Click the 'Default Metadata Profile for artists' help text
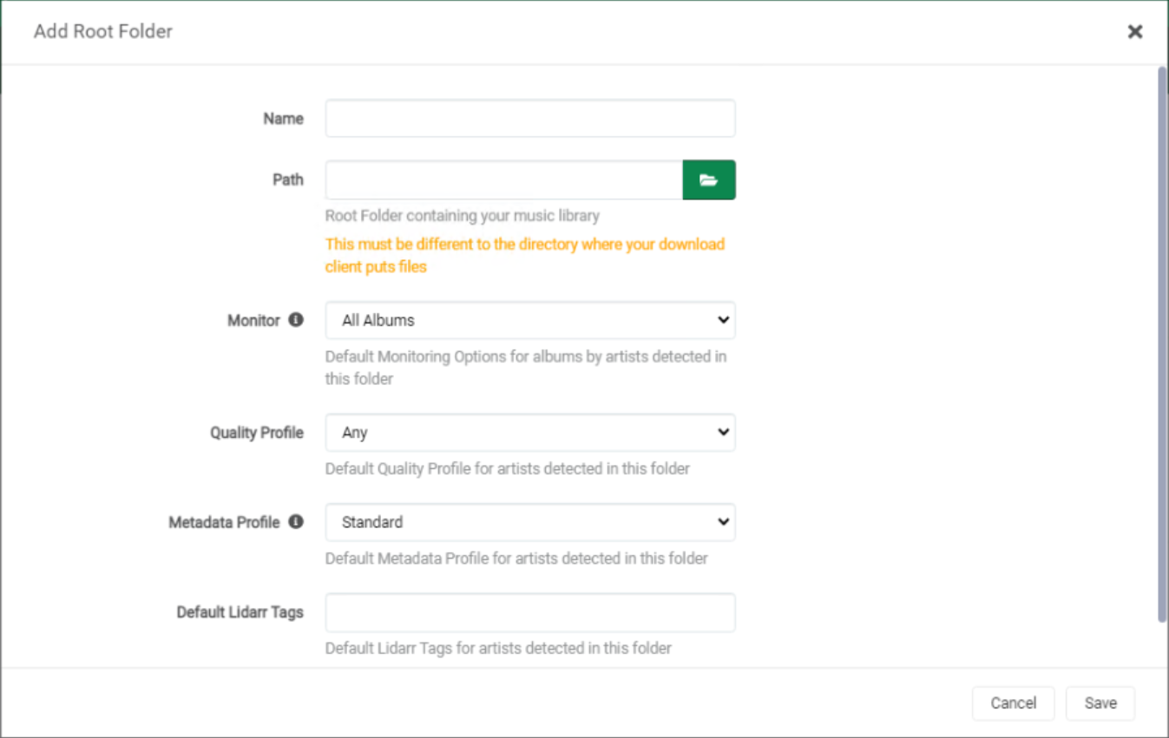This screenshot has width=1169, height=738. click(x=516, y=558)
